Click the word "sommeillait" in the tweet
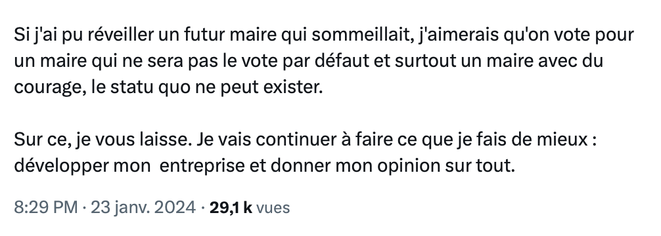Image resolution: width=661 pixels, height=236 pixels. point(361,35)
